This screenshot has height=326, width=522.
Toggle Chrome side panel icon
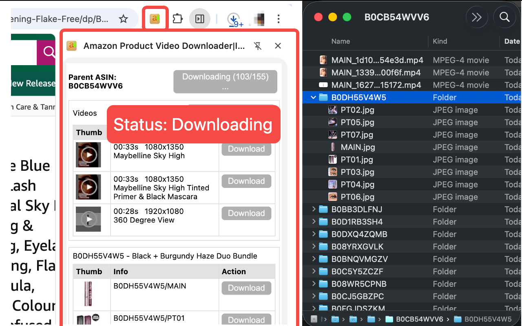tap(199, 19)
